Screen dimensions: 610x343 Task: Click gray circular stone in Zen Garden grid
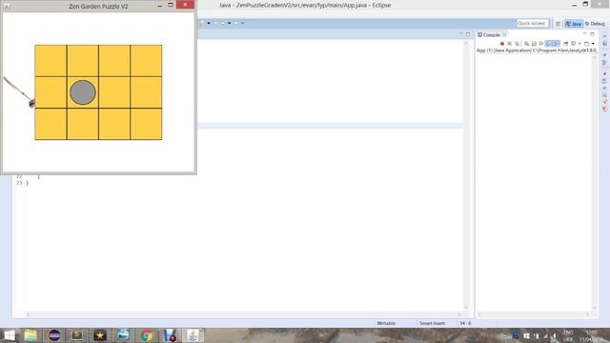click(x=83, y=92)
